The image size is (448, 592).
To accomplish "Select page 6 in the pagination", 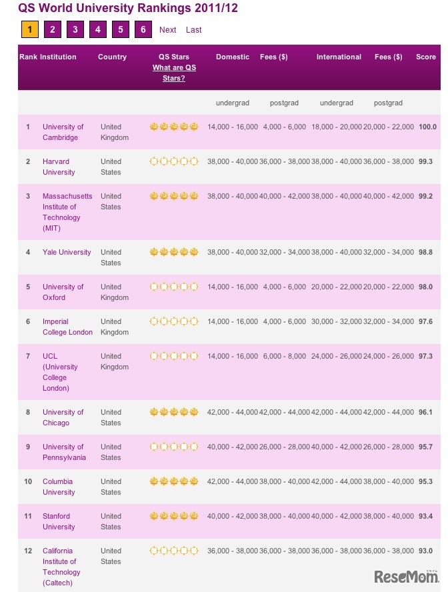I will (142, 29).
